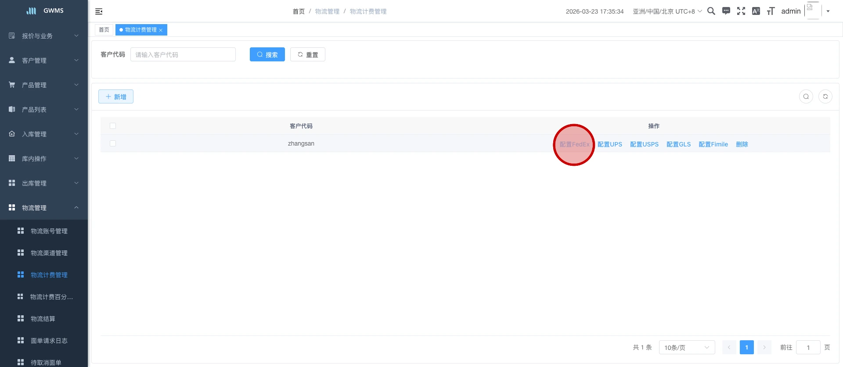Click the 配置UPS link
Screen dimensions: 843x367
(x=610, y=144)
